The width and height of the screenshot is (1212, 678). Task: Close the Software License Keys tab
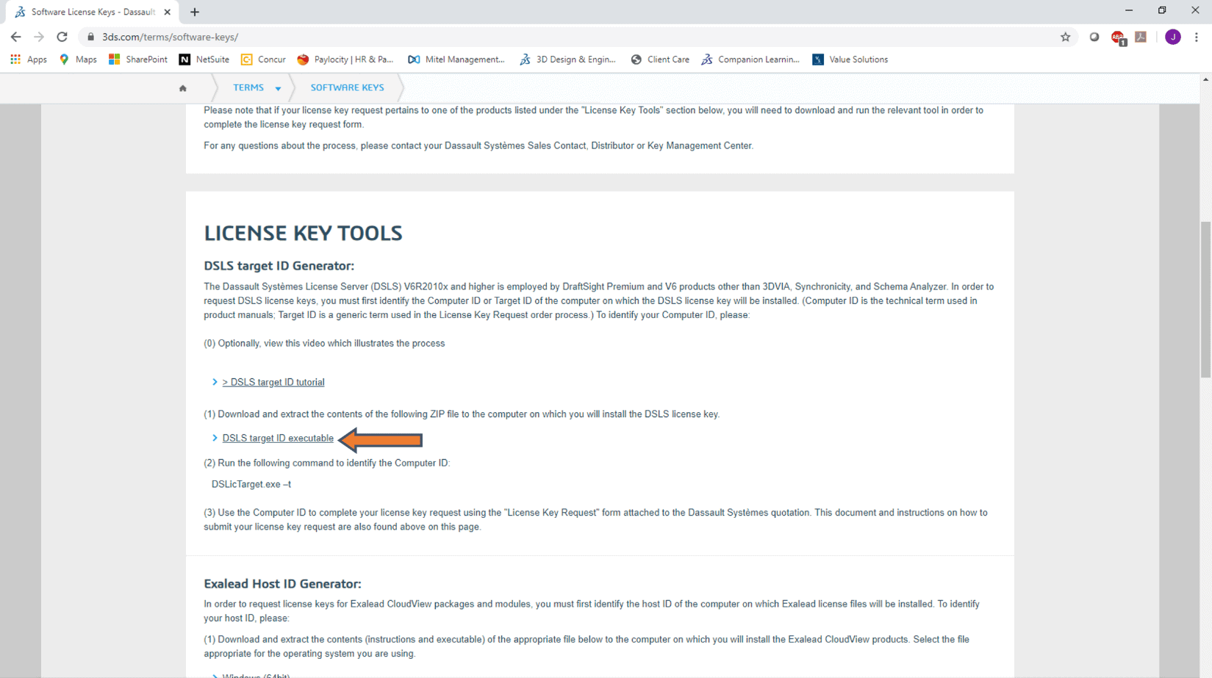[167, 12]
